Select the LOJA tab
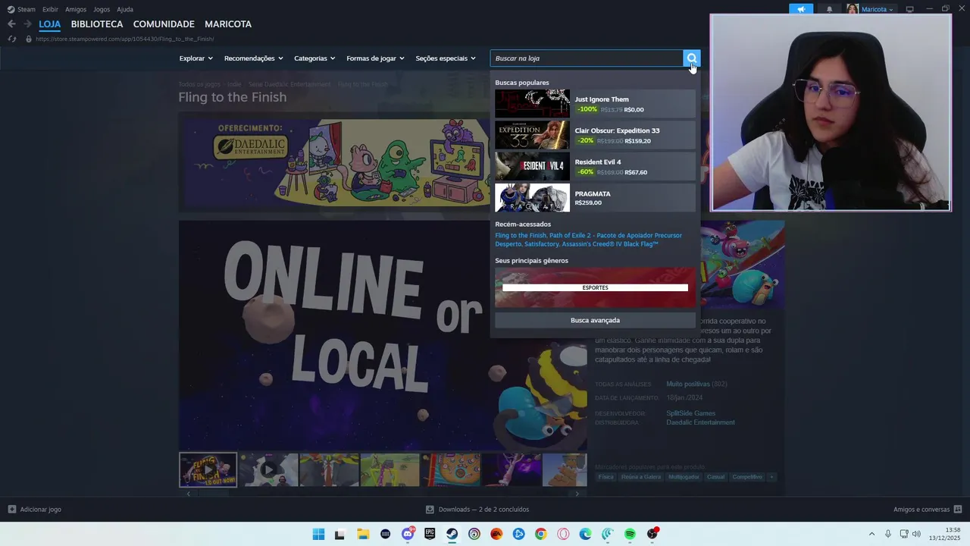 [x=49, y=24]
